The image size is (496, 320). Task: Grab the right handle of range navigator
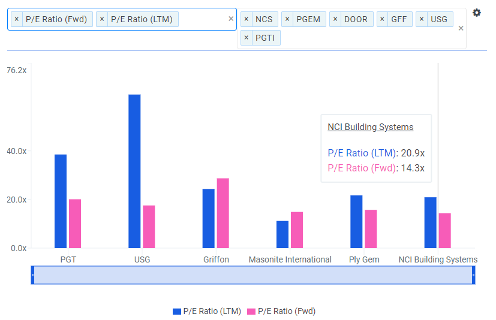pyautogui.click(x=474, y=275)
